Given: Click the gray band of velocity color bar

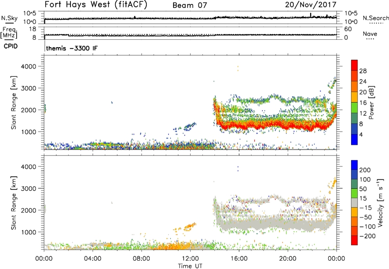Looking at the screenshot, I should pos(354,202).
